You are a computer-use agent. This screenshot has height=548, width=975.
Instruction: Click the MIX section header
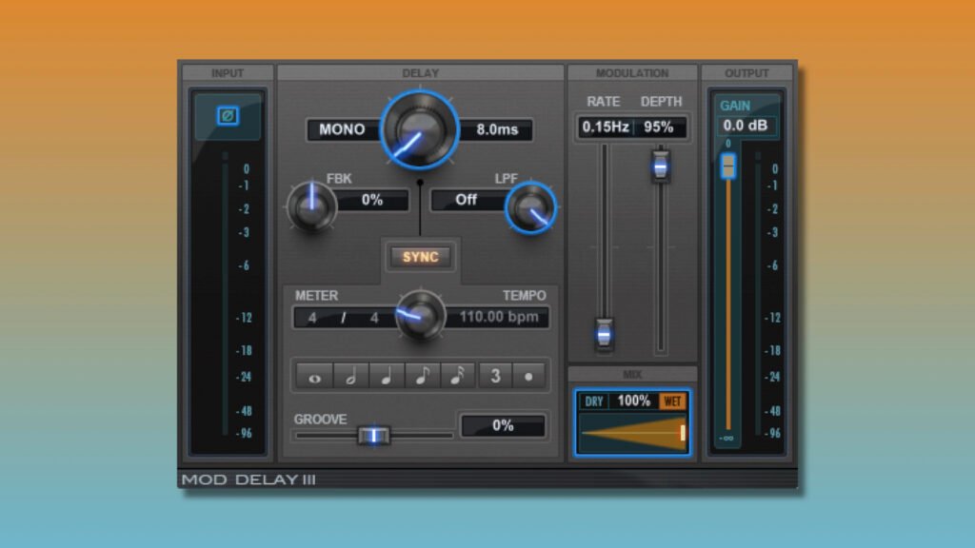point(632,374)
